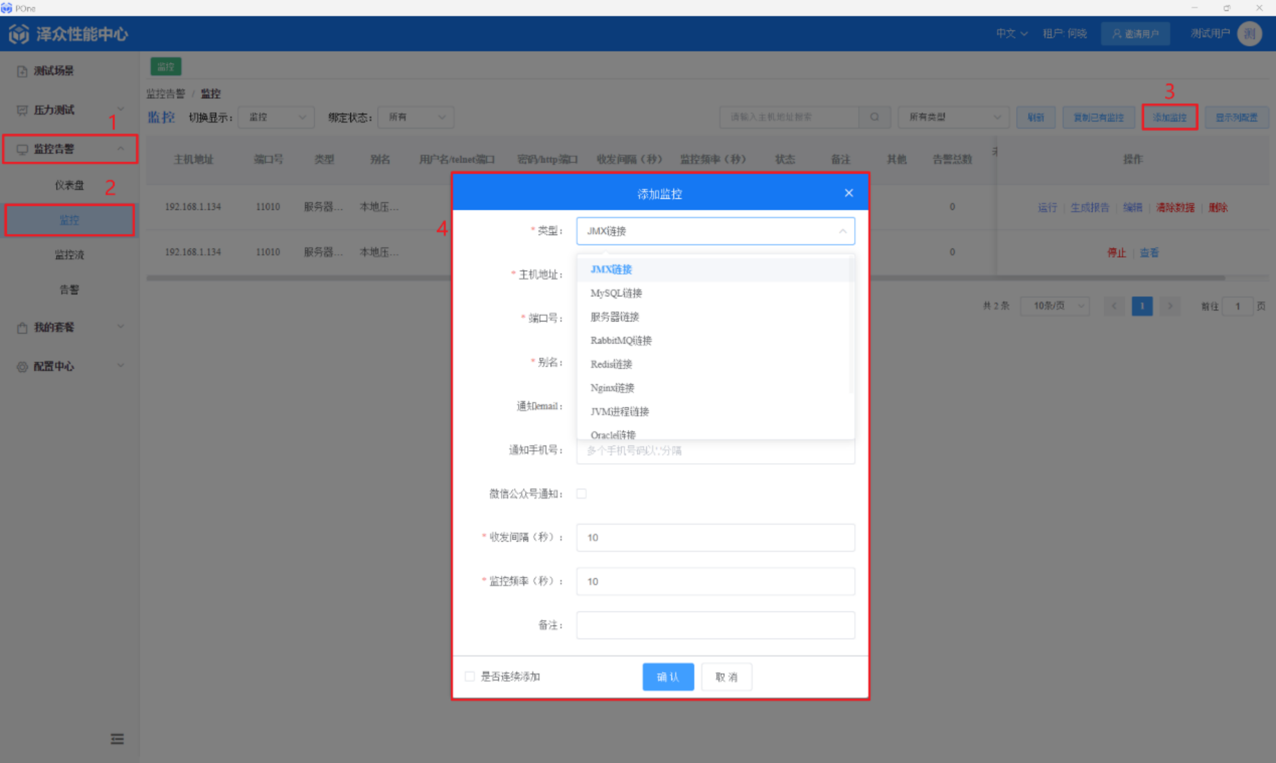Click the search magnifier icon
Image resolution: width=1276 pixels, height=763 pixels.
tap(874, 117)
